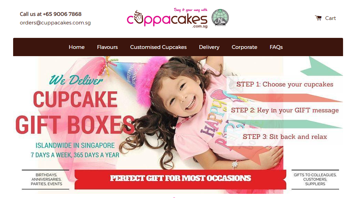Click the phone number +65 9006 7868
351x198 pixels.
coord(62,14)
